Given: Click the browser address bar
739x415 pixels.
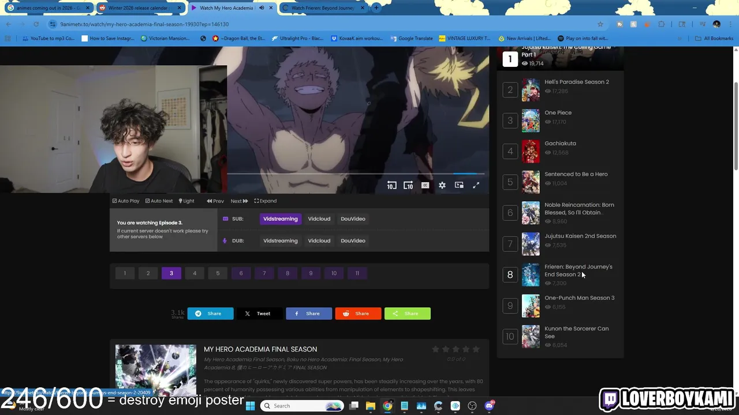Looking at the screenshot, I should [323, 24].
